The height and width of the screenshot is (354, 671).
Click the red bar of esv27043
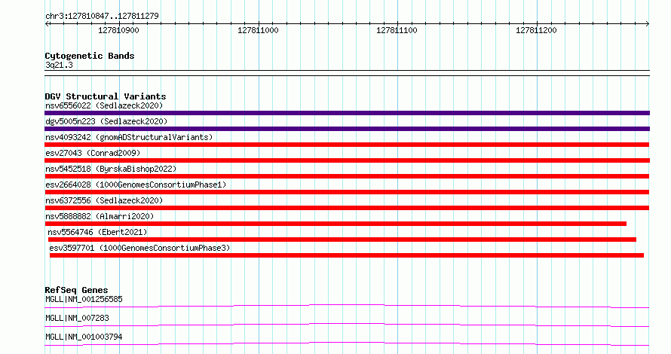coord(347,160)
